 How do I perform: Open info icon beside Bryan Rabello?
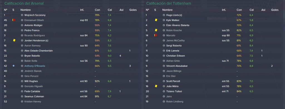click(x=22, y=56)
